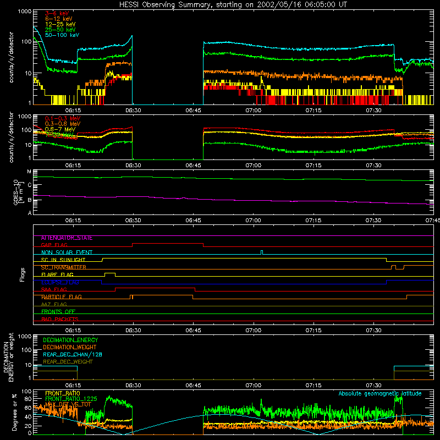Click the BAD_PACKETS flag label
440x440 pixels.
[x=60, y=319]
